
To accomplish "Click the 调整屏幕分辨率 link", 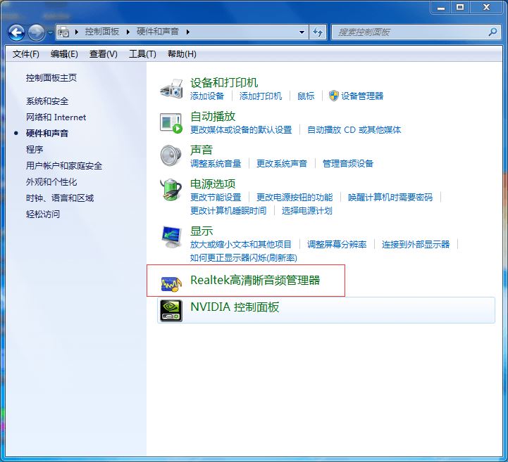I will click(337, 244).
